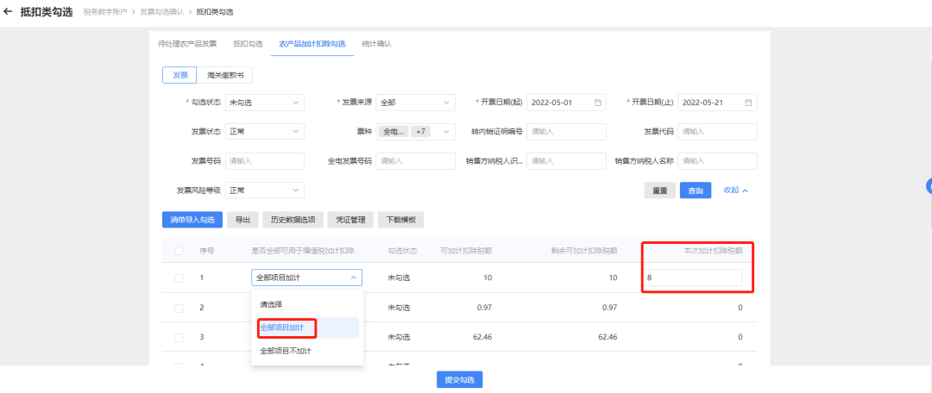This screenshot has width=932, height=393.
Task: Check the checkbox for row 3
Action: 179,337
